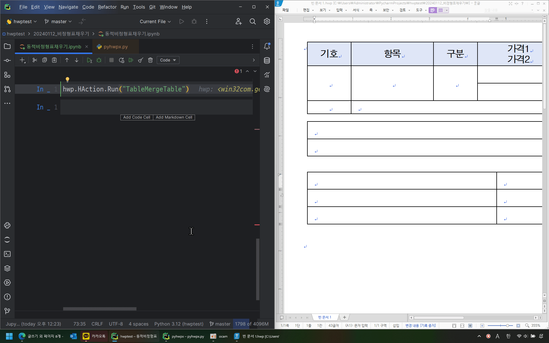Screen dimensions: 549x343
Task: Open the Refactor menu
Action: pyautogui.click(x=107, y=7)
